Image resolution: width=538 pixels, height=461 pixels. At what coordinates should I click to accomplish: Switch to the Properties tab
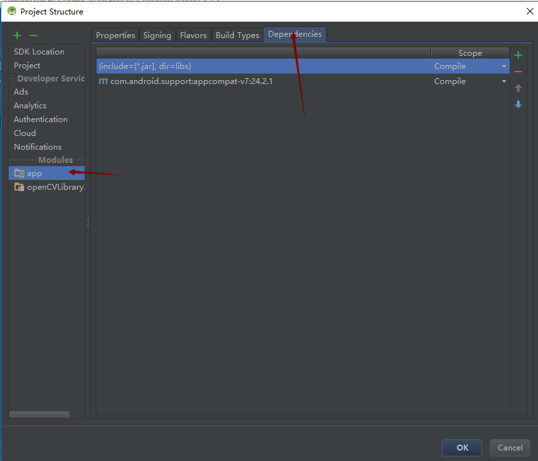click(x=116, y=35)
